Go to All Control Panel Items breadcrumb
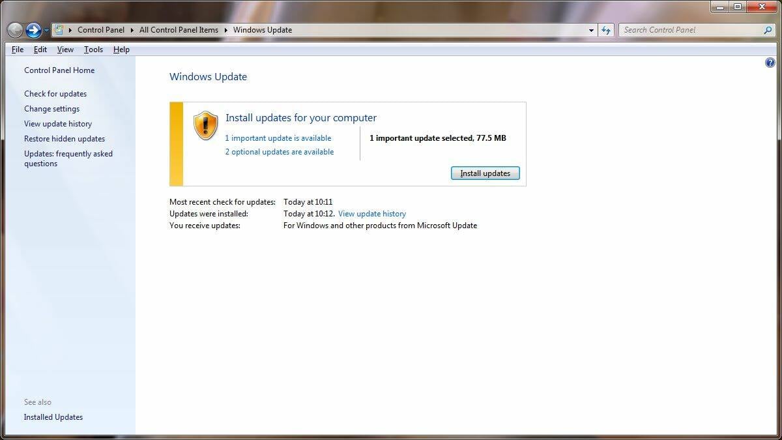782x440 pixels. [x=179, y=30]
